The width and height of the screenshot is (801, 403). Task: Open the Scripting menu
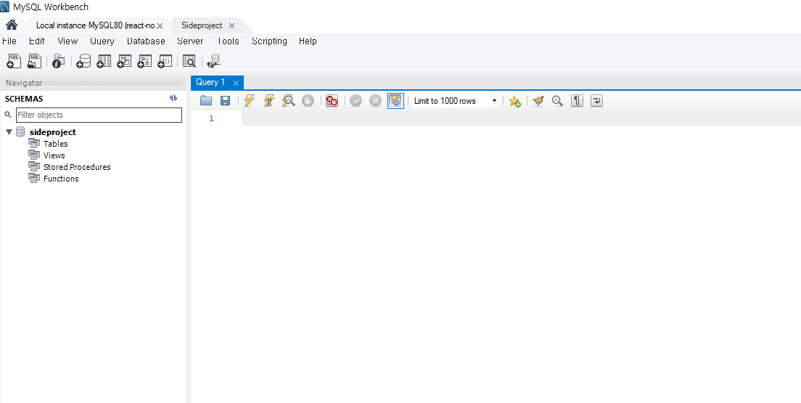coord(269,41)
